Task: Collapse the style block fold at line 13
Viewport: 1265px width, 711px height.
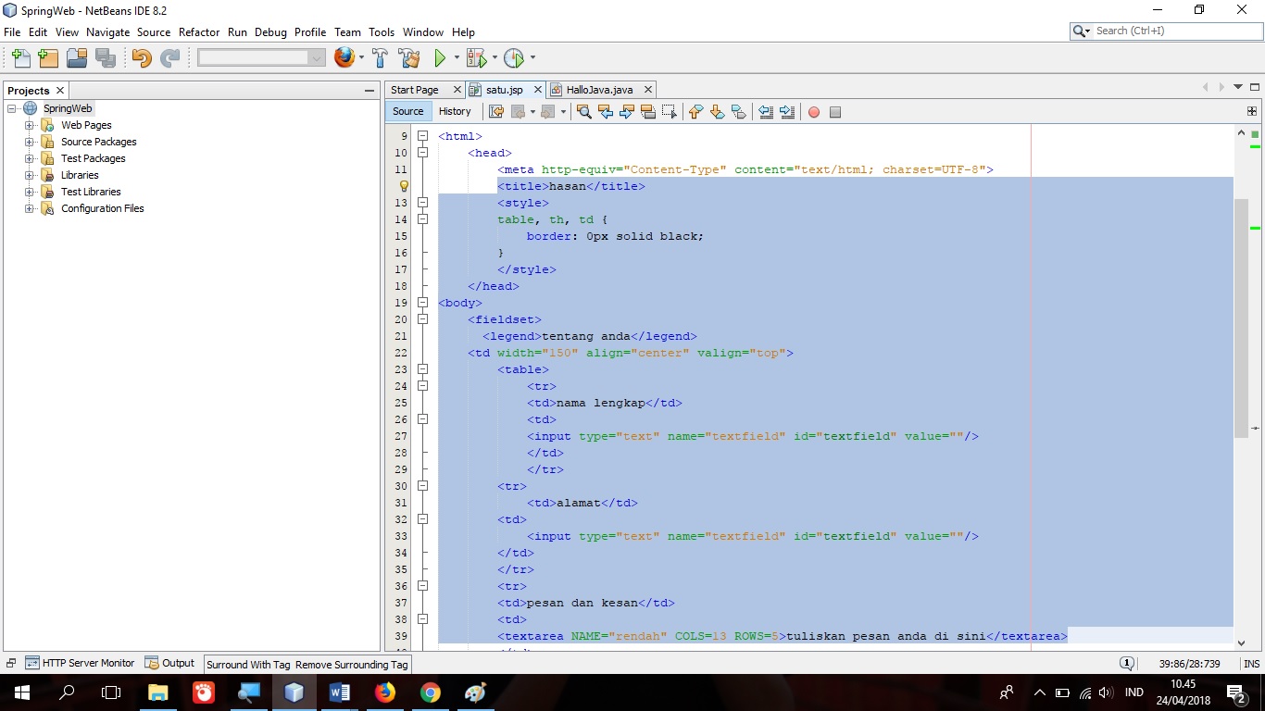Action: coord(422,202)
